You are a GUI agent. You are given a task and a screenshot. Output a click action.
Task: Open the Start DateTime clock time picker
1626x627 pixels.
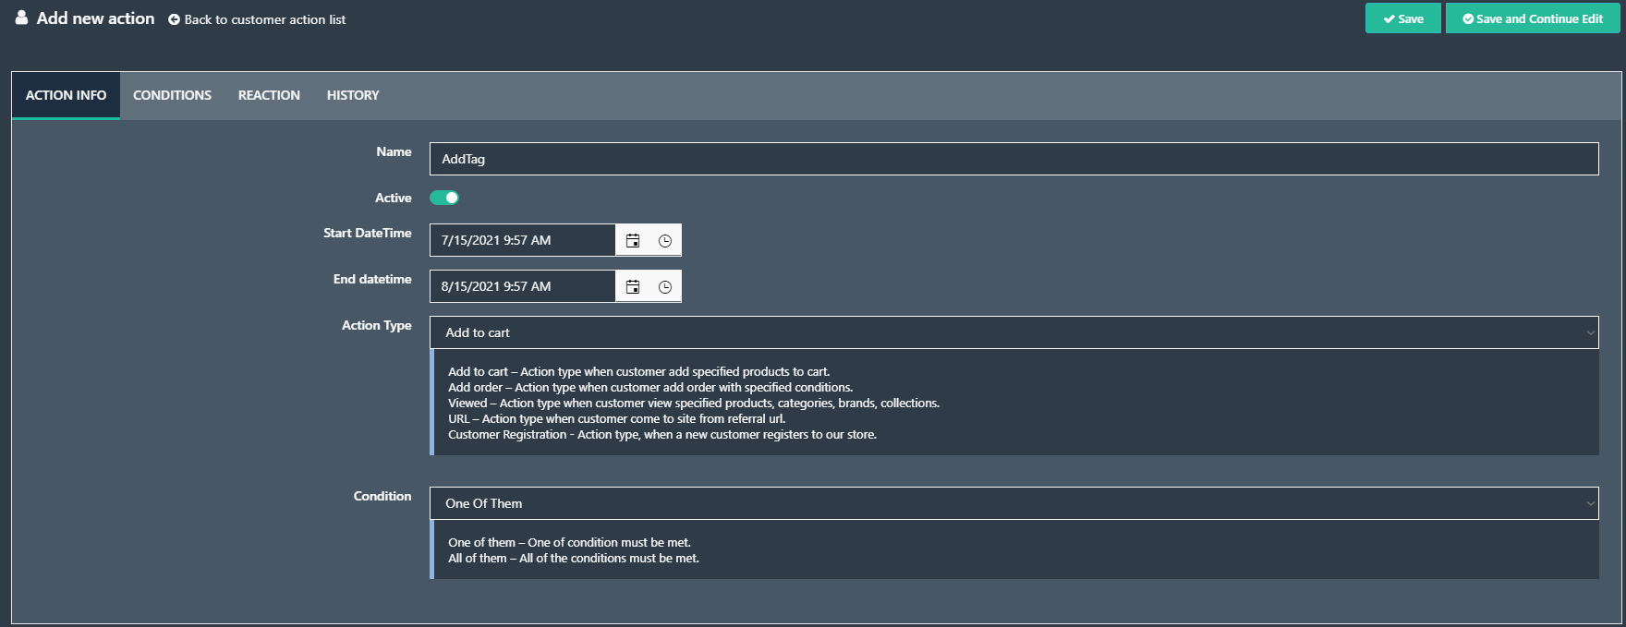665,240
